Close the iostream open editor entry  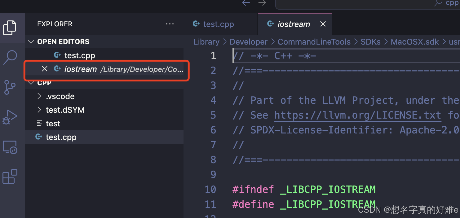(x=44, y=69)
